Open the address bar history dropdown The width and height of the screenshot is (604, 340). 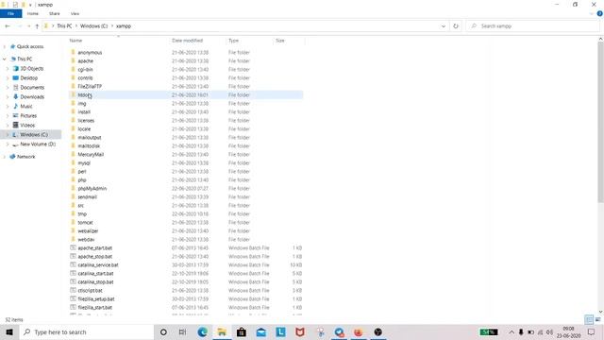(444, 26)
